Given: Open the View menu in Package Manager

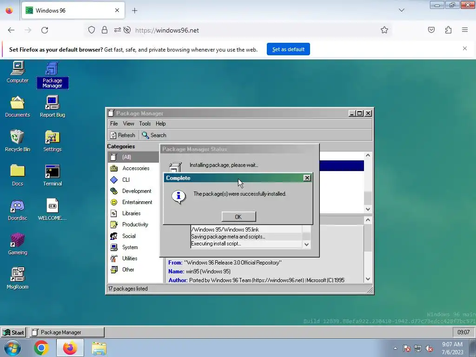Looking at the screenshot, I should coord(128,124).
